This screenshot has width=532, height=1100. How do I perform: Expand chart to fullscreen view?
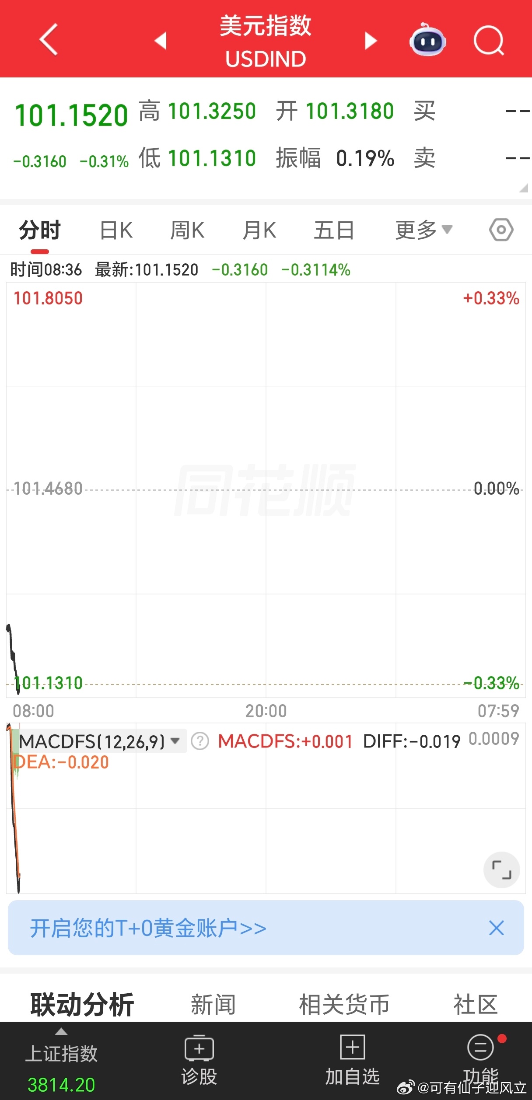click(x=501, y=869)
